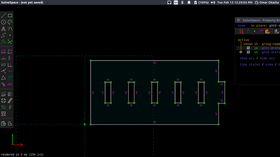Apply the Symmetric constraint tool

coord(10,71)
